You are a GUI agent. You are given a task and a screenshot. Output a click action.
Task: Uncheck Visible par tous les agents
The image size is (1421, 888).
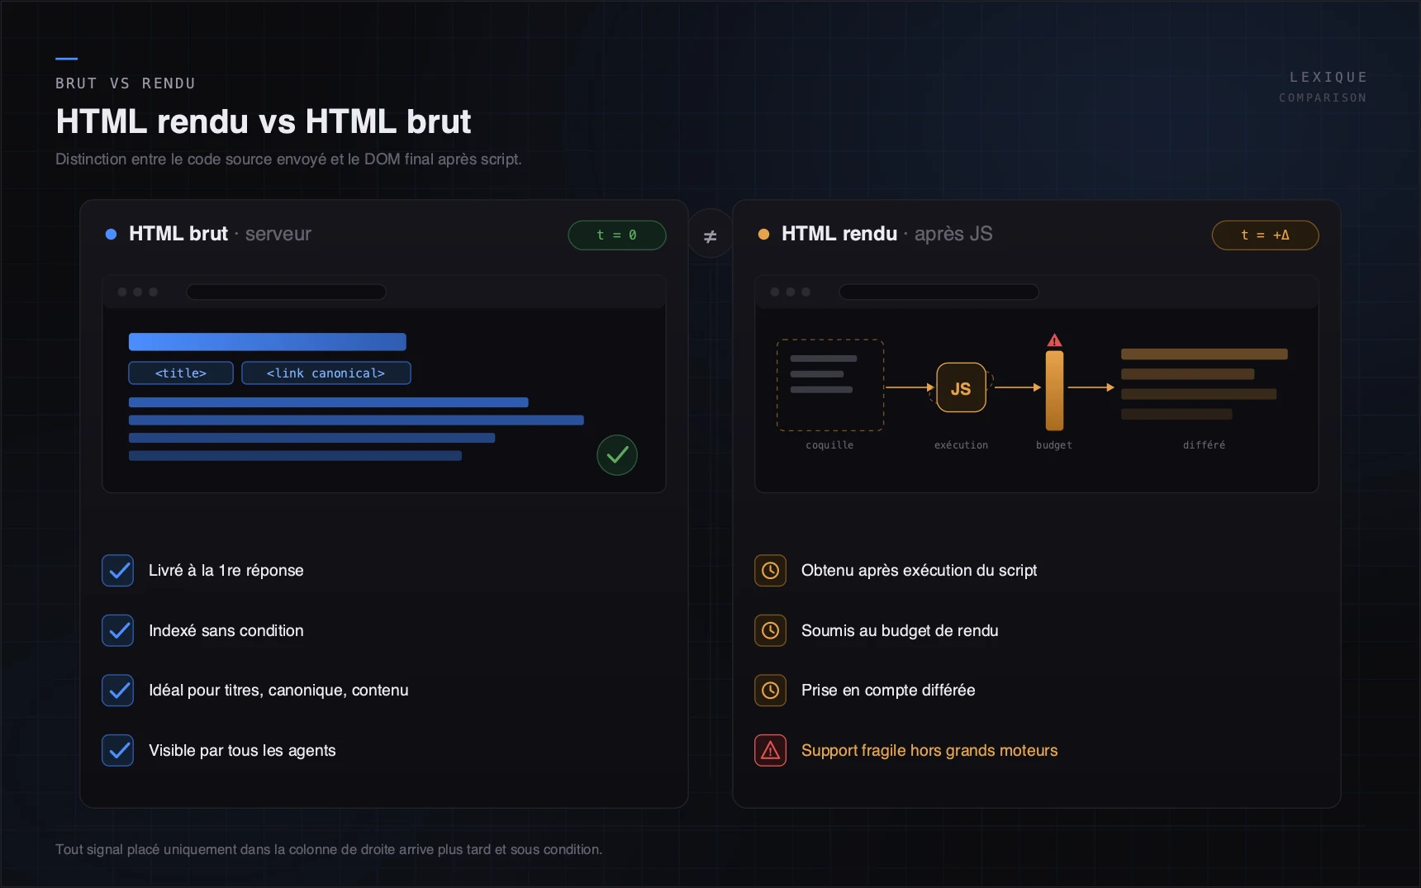click(x=118, y=750)
